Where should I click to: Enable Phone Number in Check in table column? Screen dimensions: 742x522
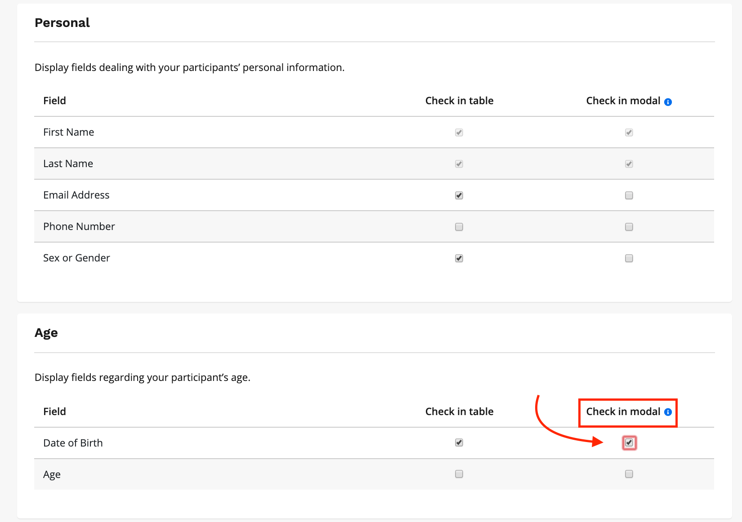[459, 227]
